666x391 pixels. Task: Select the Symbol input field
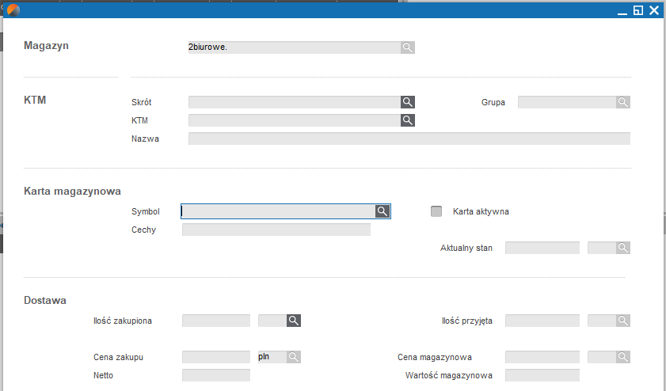click(278, 211)
